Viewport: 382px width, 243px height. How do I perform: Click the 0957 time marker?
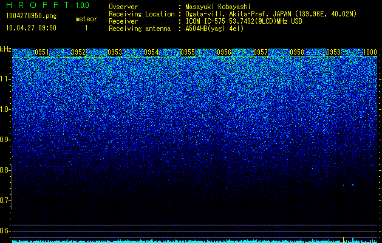click(261, 52)
